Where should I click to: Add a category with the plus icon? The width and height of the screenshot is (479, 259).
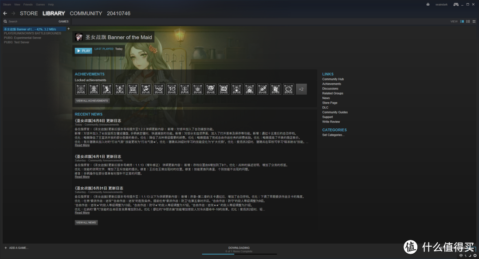[x=68, y=29]
